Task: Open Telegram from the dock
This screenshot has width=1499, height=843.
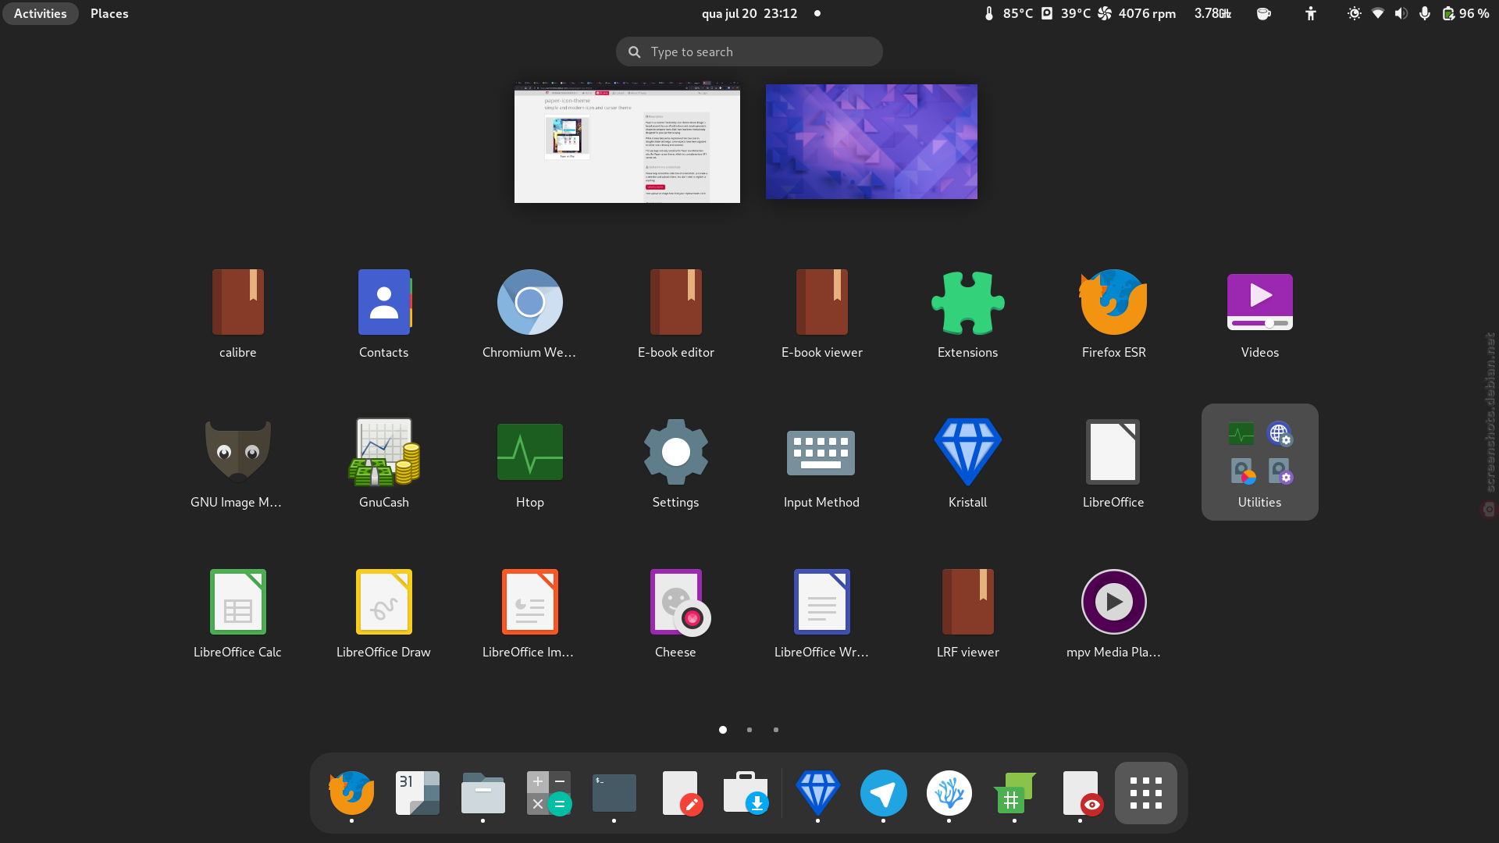Action: (883, 793)
